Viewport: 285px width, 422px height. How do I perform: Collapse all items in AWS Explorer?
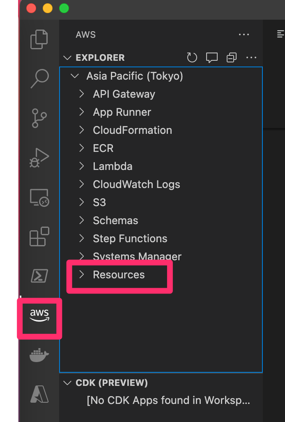pos(231,57)
